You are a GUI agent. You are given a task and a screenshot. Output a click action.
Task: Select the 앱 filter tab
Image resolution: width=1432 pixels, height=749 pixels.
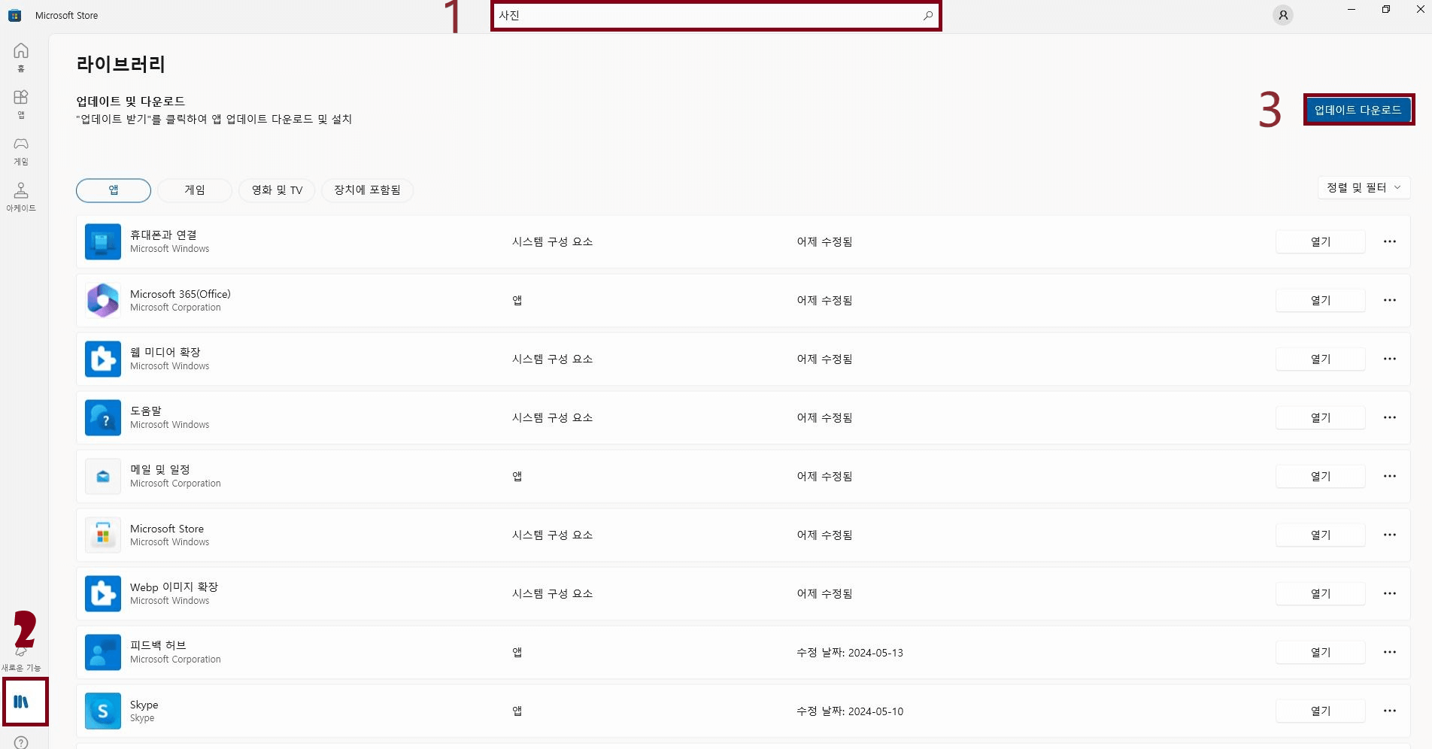[114, 190]
